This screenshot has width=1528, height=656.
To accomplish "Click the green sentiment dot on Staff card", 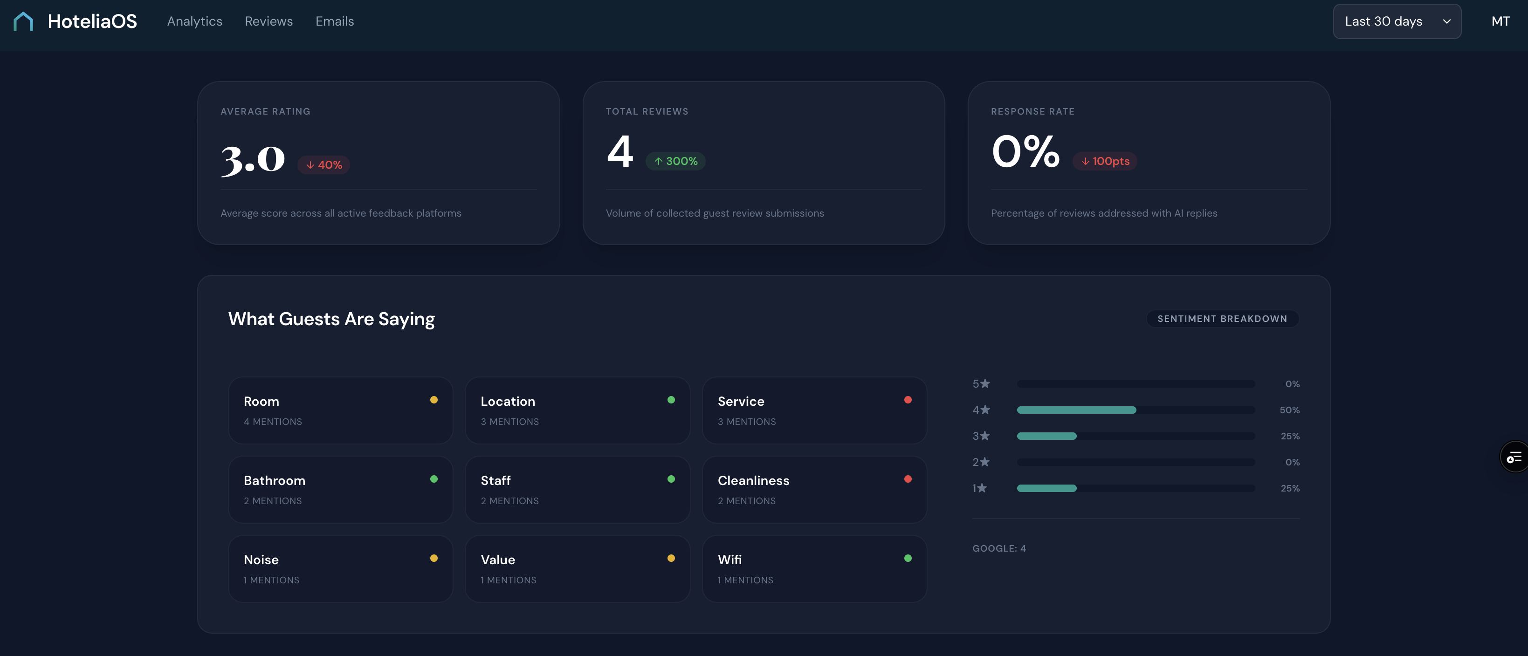I will [671, 479].
